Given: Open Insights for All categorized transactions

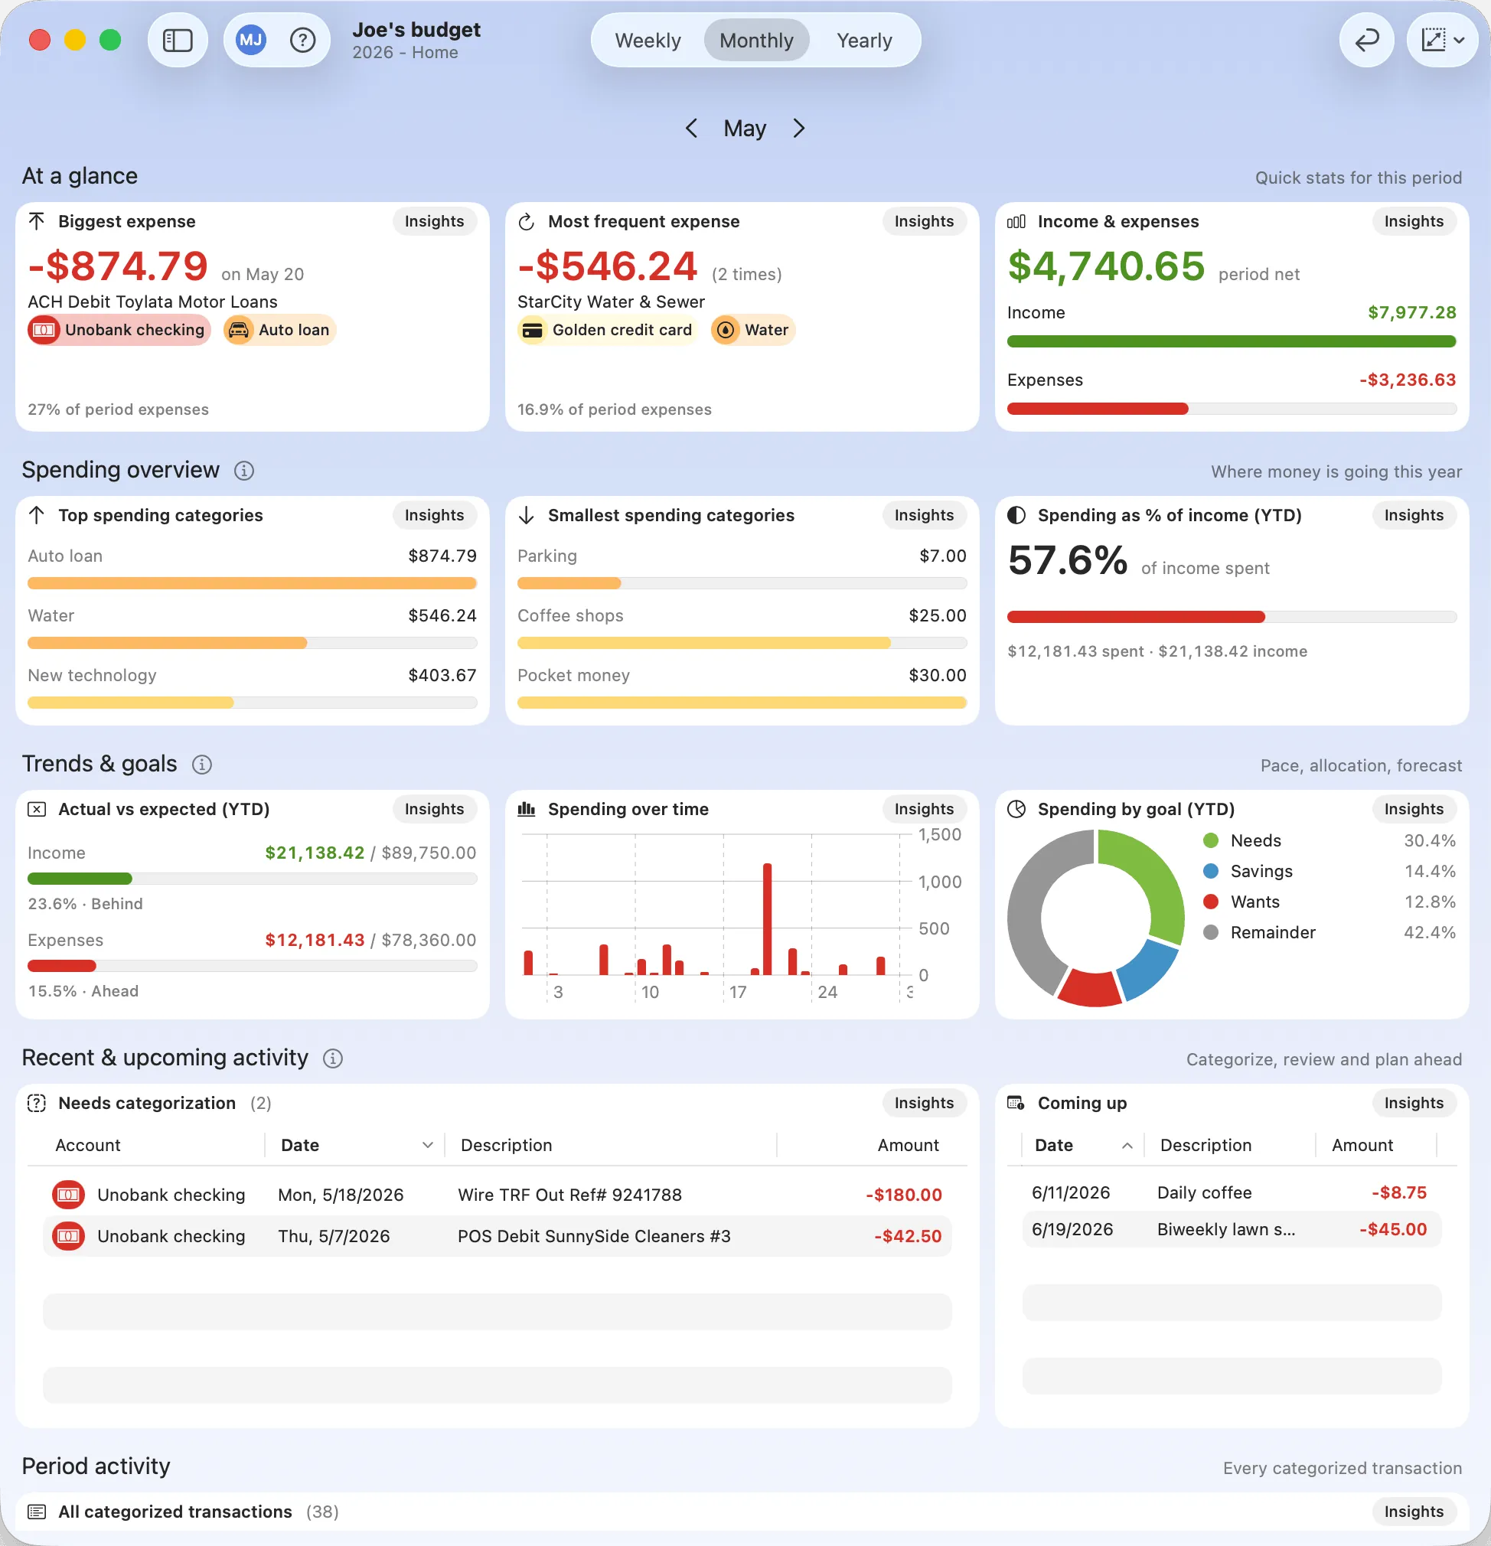Looking at the screenshot, I should click(1414, 1512).
